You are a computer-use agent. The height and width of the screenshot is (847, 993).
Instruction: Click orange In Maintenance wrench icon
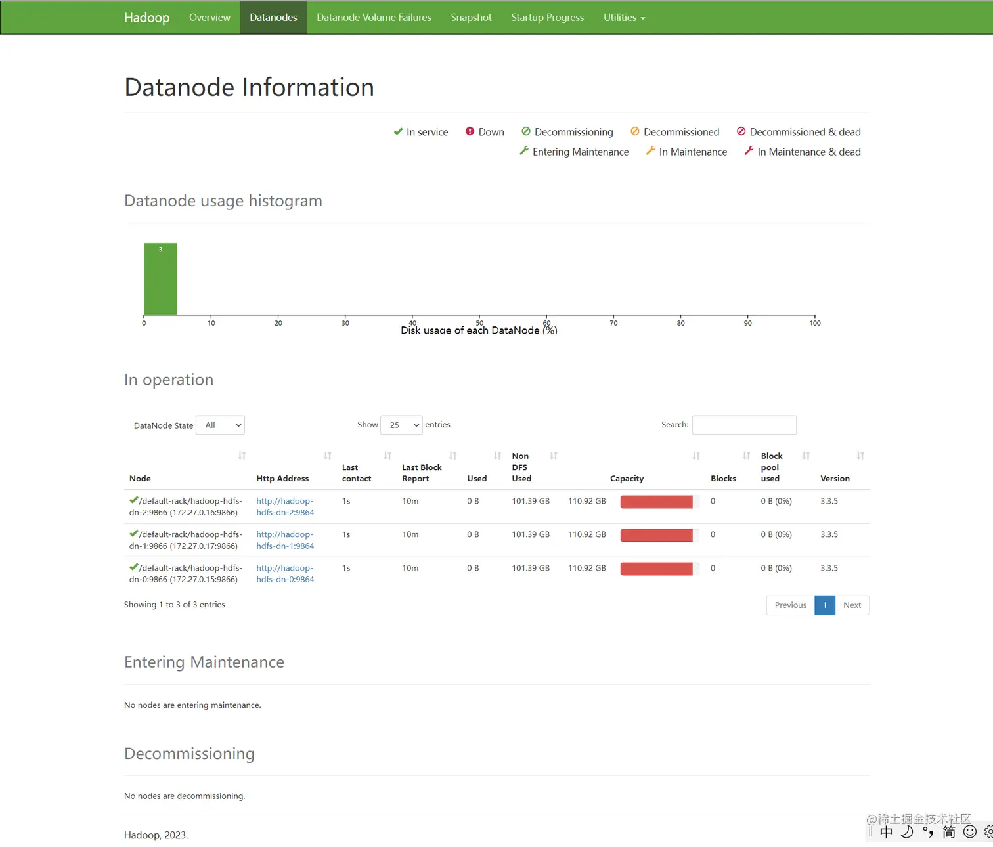[x=650, y=151]
